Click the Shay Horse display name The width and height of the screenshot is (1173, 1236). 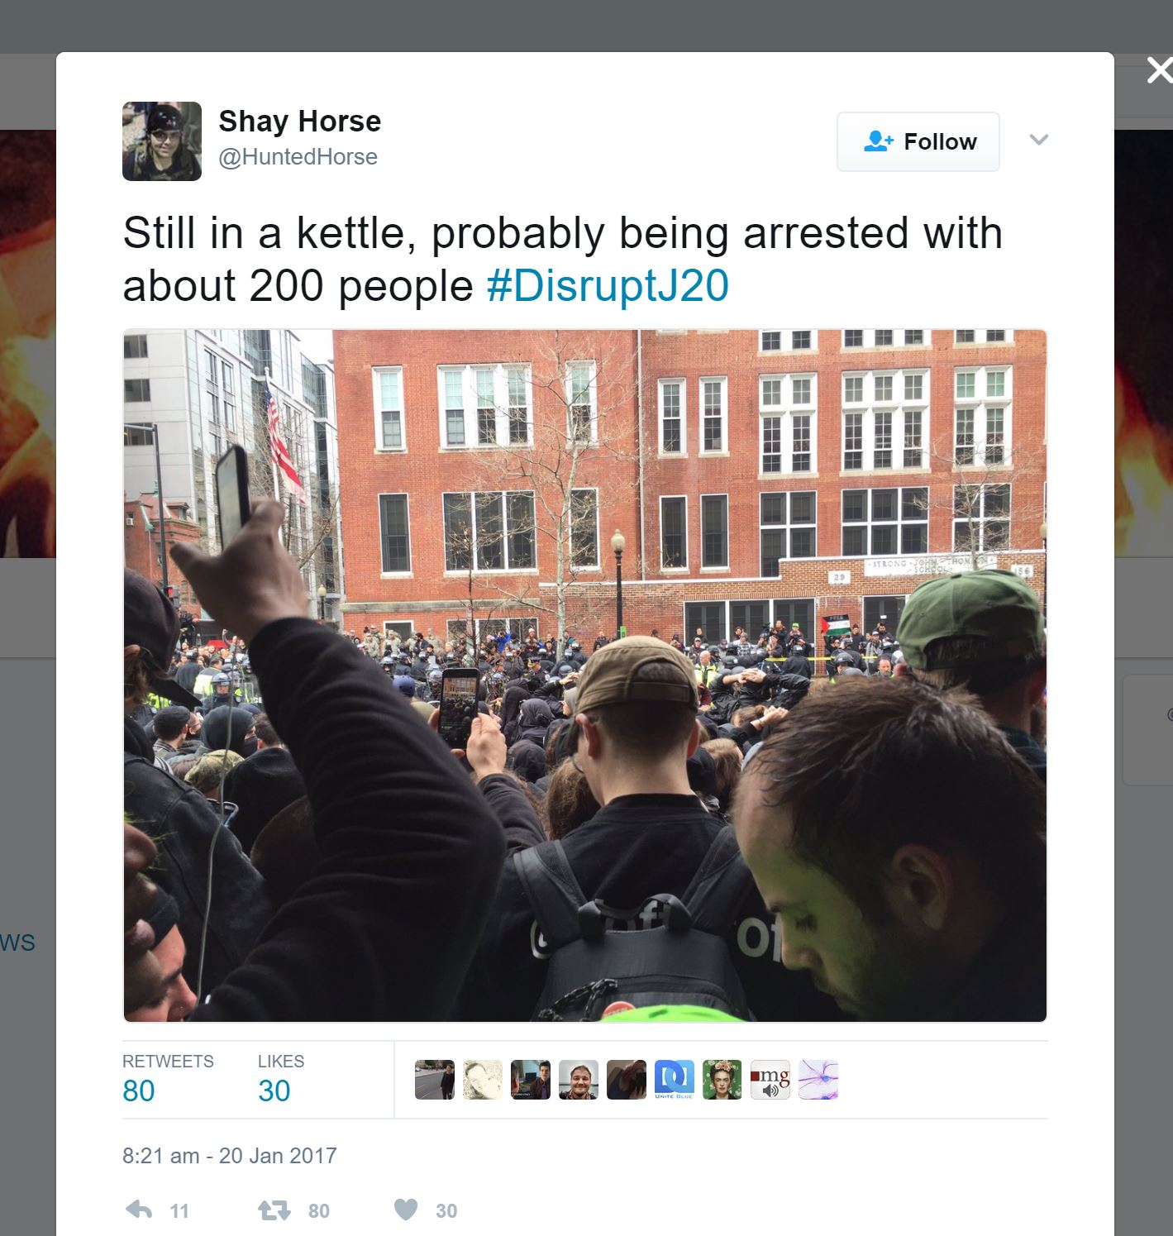coord(300,121)
